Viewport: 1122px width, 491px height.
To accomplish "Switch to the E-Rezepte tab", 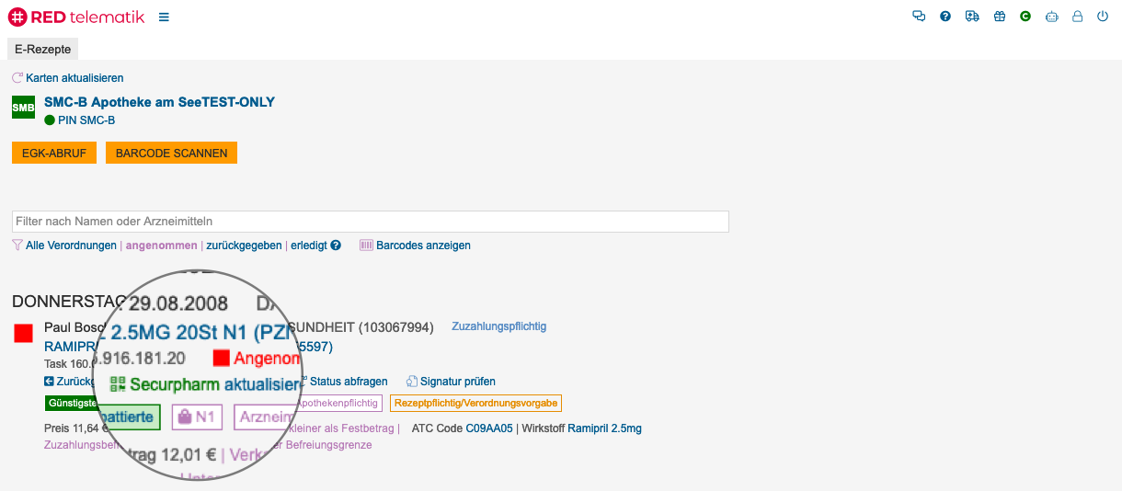I will (x=43, y=49).
